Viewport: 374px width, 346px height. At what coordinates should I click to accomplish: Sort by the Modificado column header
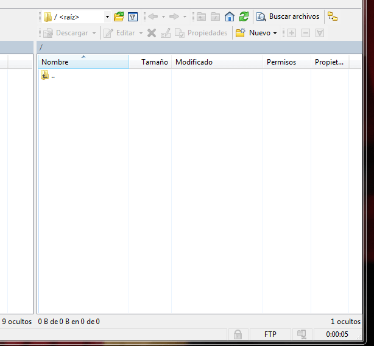[217, 62]
